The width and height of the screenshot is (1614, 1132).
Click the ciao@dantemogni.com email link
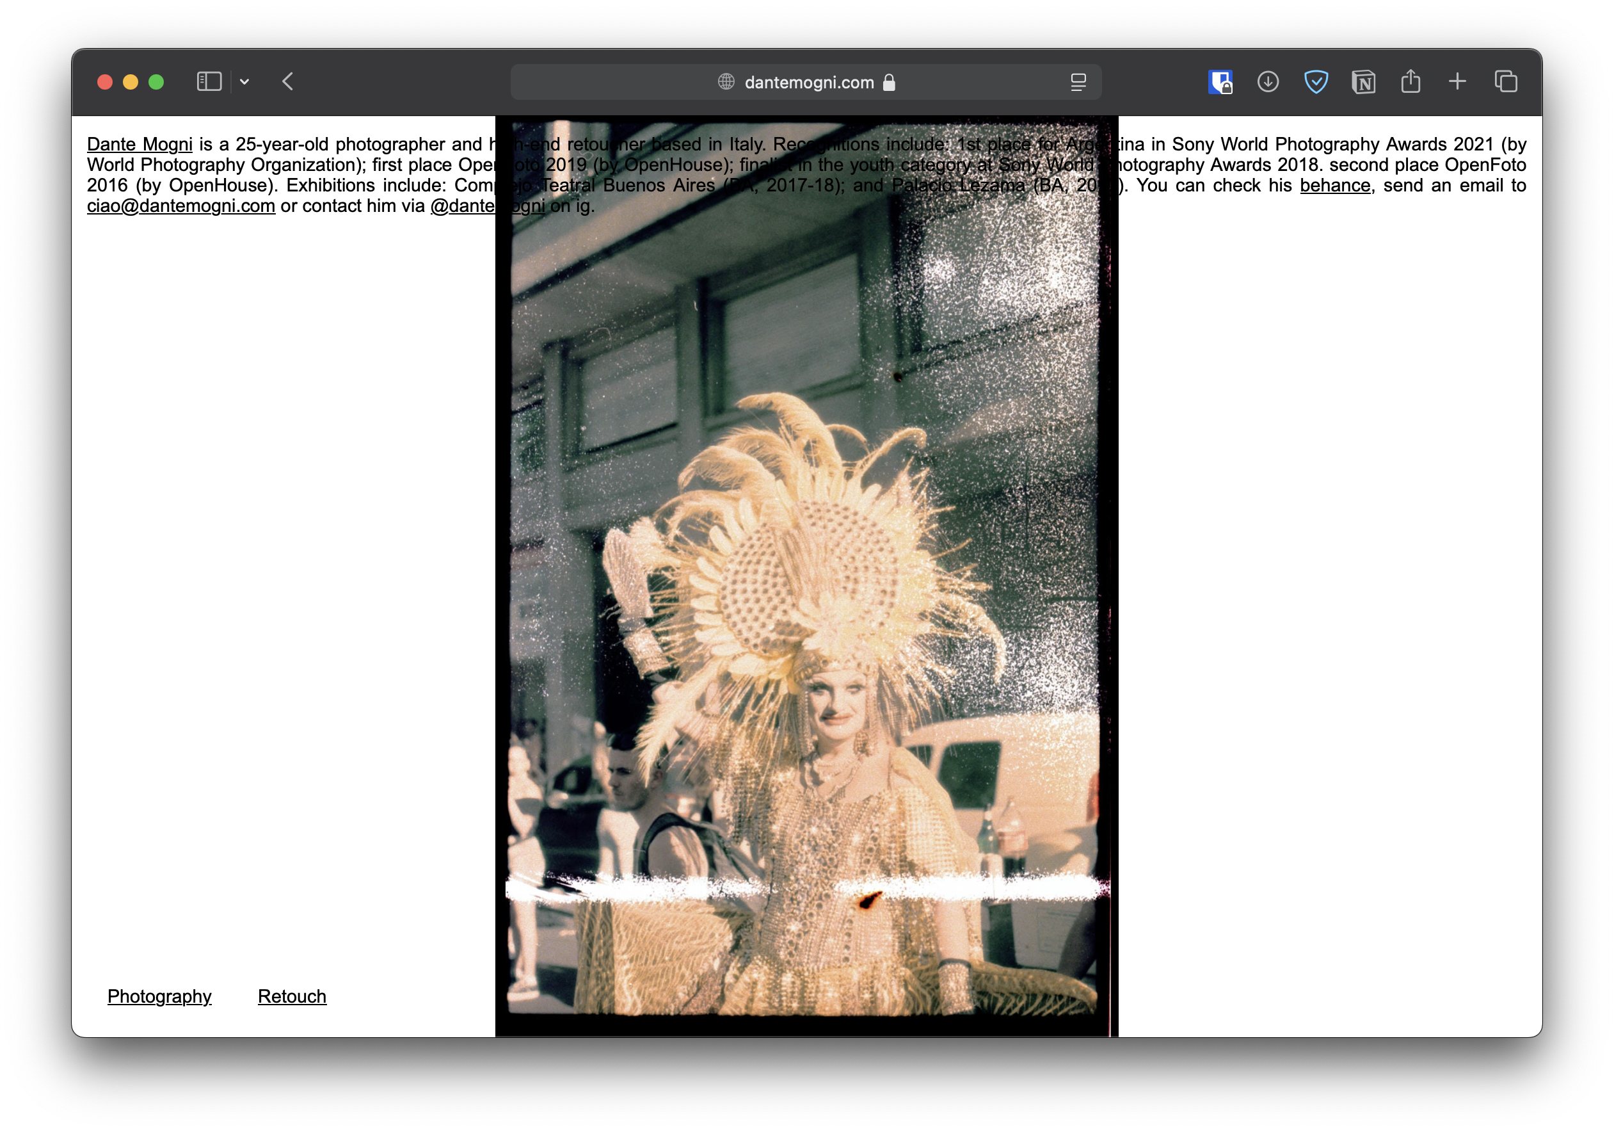(x=181, y=206)
